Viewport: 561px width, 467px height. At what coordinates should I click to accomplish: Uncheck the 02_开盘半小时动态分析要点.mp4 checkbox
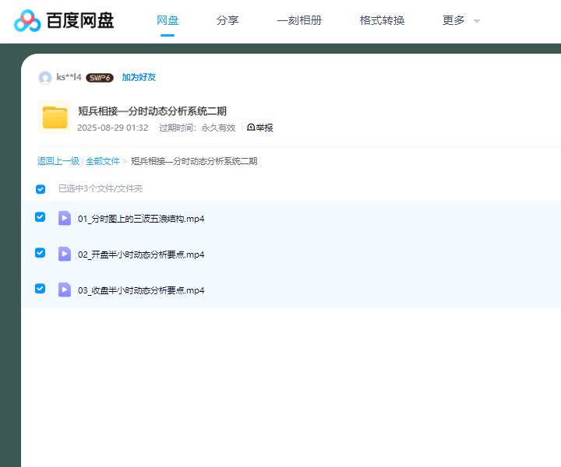[x=41, y=253]
